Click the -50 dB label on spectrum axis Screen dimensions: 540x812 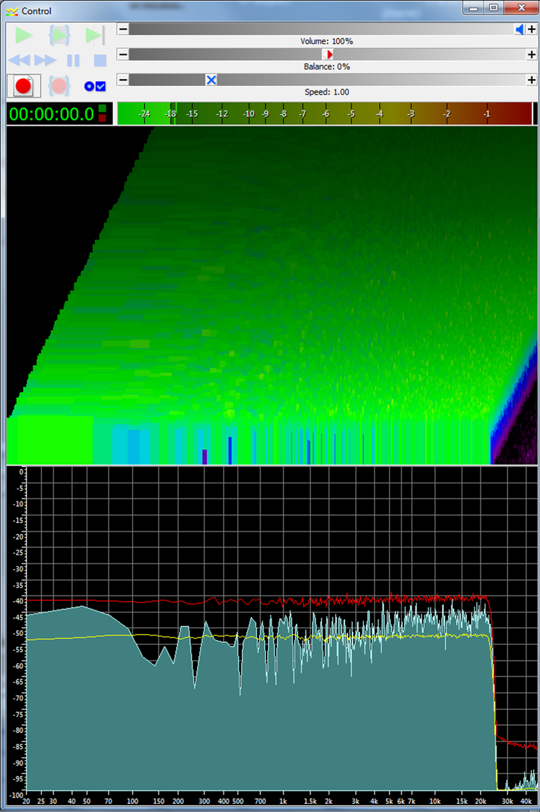point(19,633)
